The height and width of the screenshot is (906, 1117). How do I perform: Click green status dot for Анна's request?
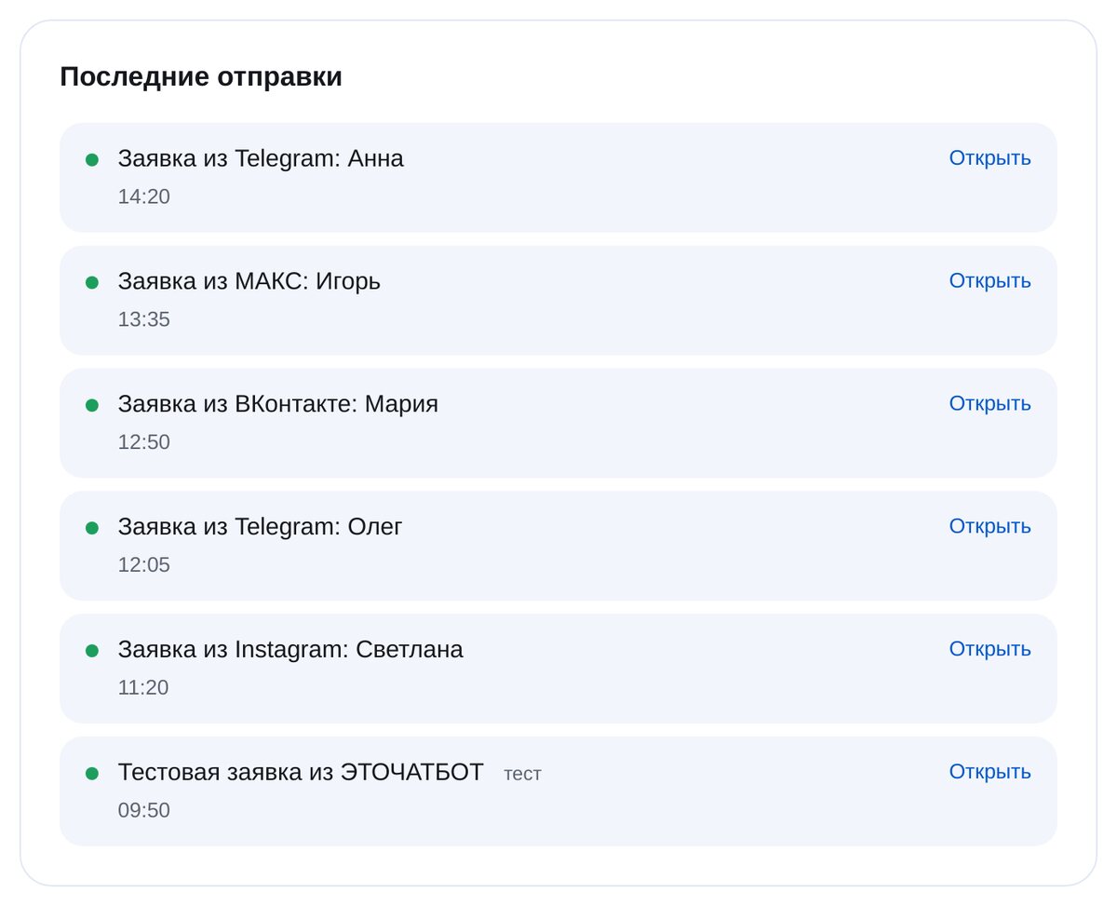[x=92, y=160]
